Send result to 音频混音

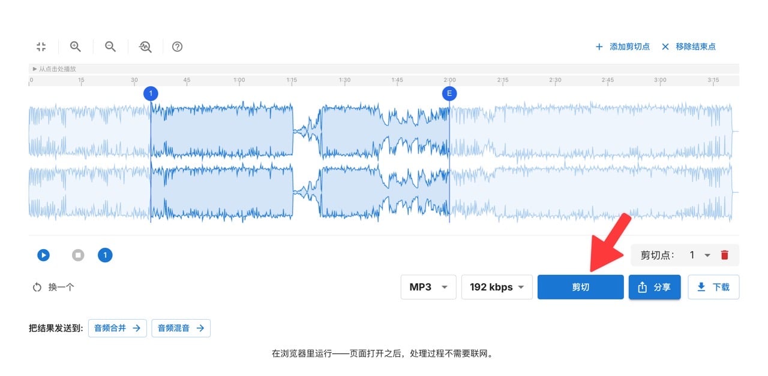pos(181,328)
